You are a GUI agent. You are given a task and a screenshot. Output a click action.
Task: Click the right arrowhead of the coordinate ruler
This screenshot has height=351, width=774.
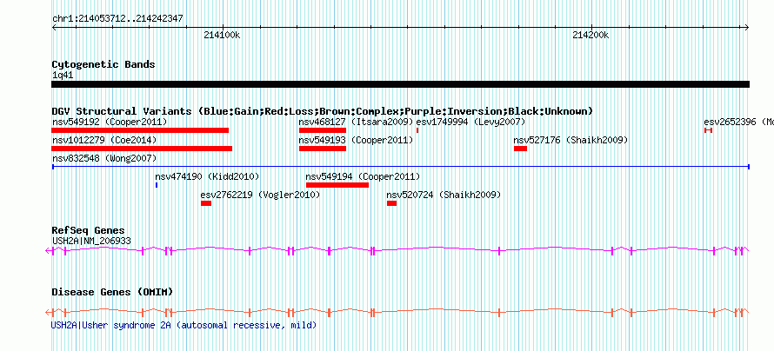click(x=747, y=27)
